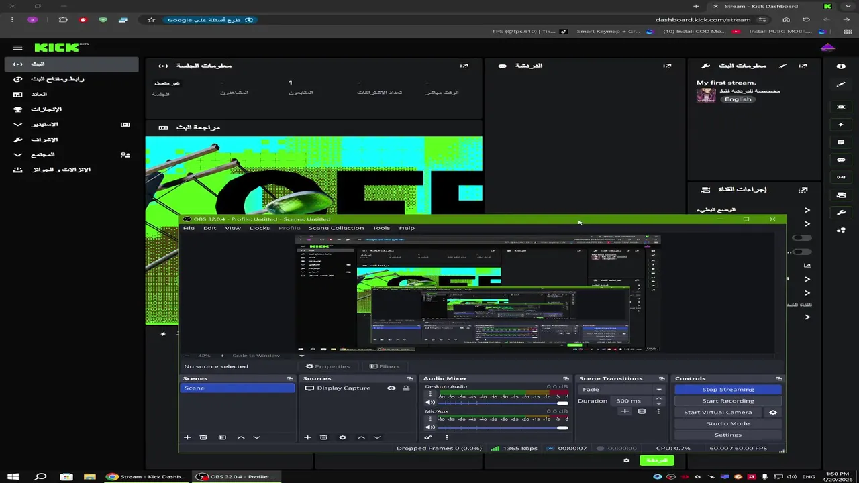
Task: Open Tools menu in OBS
Action: [x=381, y=228]
